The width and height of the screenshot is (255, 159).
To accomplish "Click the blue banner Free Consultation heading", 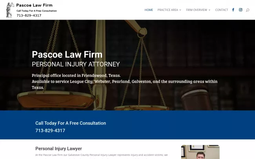I will 71,123.
